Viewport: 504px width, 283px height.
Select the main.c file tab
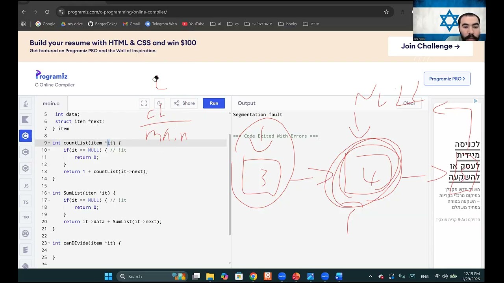coord(51,103)
